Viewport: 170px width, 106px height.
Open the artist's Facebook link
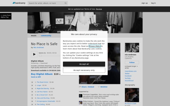128,76
